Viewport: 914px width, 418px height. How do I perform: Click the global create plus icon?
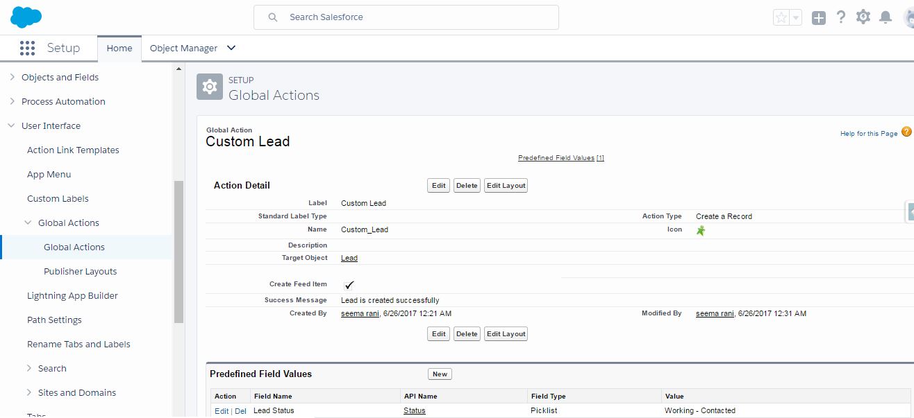[x=818, y=17]
